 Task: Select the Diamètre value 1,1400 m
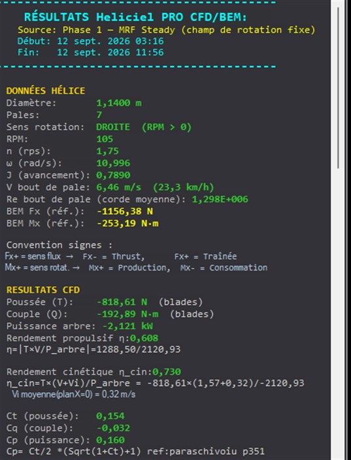[x=119, y=103]
